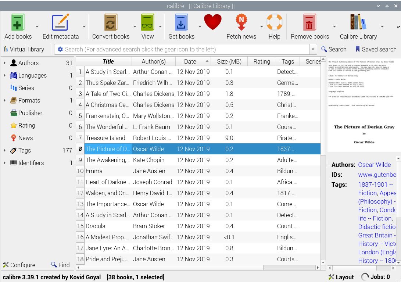
Task: Open search history dropdown
Action: pos(313,49)
